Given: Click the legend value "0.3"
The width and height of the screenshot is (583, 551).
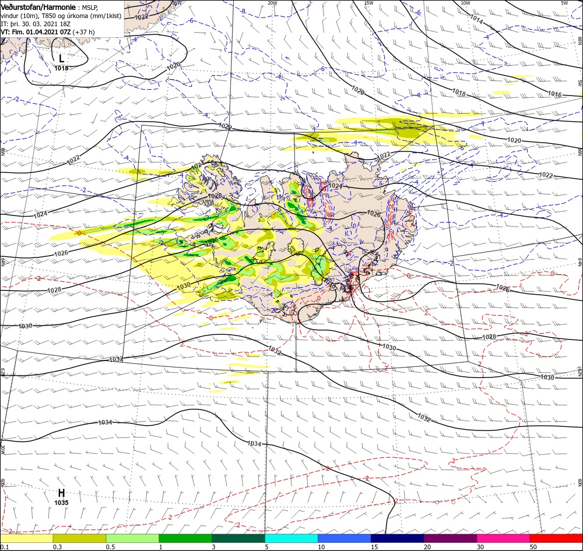Looking at the screenshot, I should [x=57, y=547].
